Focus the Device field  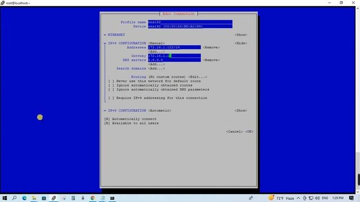[x=190, y=26]
